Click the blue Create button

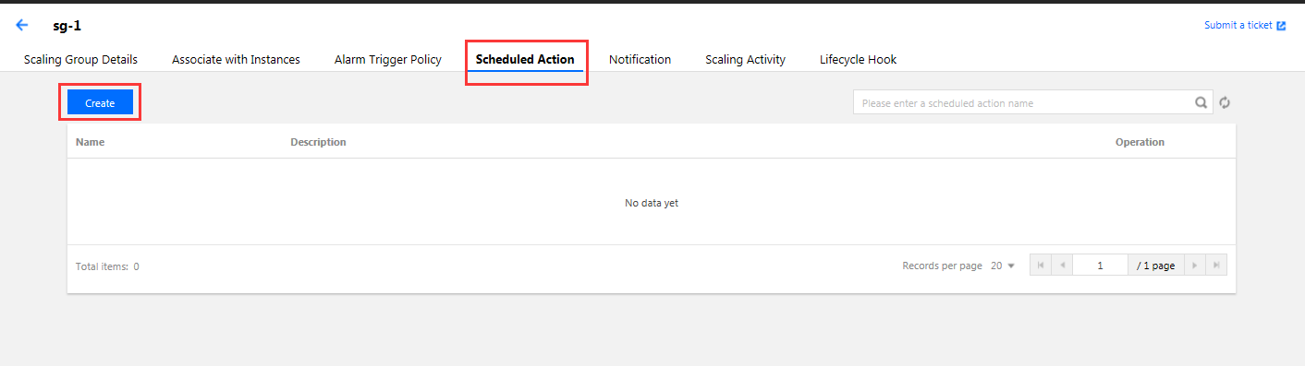pyautogui.click(x=100, y=103)
